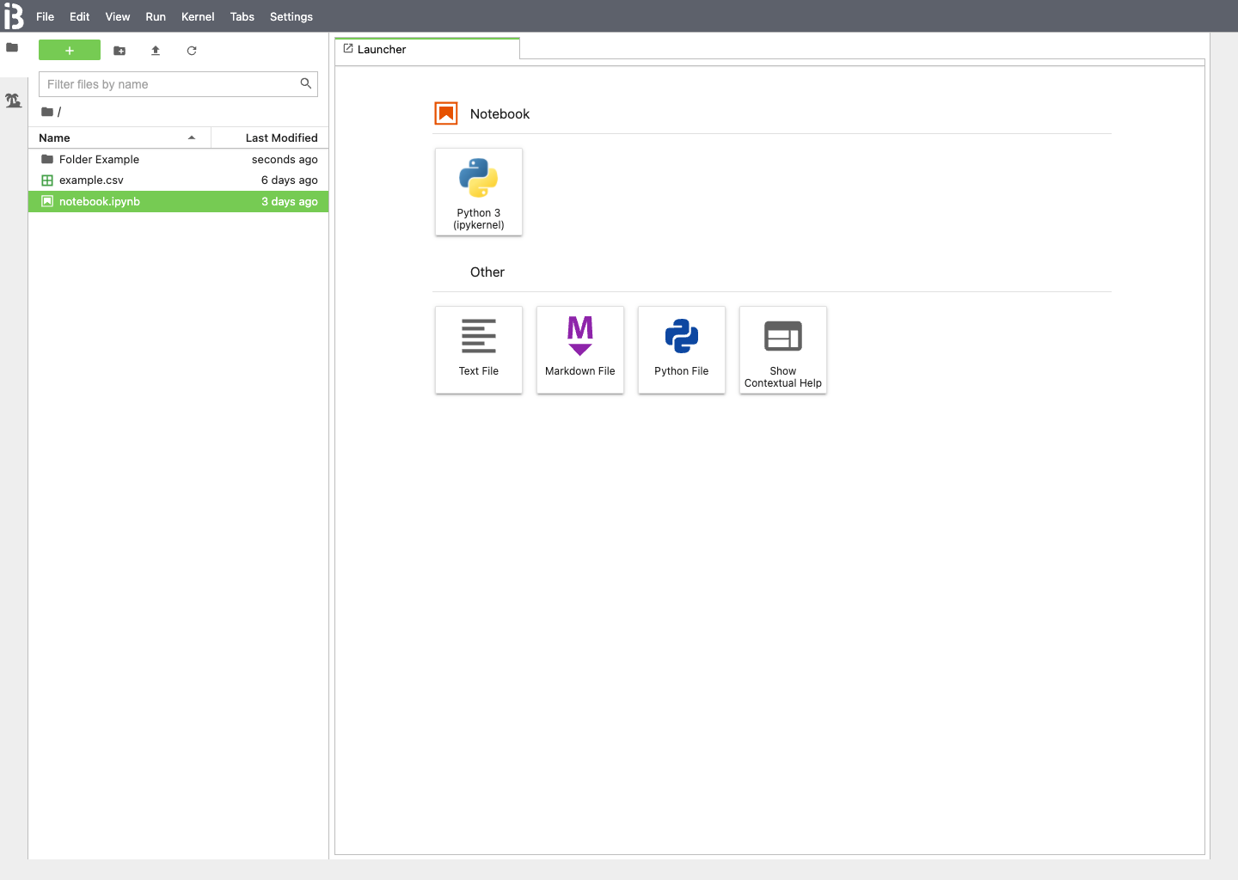Create a new Markdown File
The height and width of the screenshot is (880, 1238).
pos(580,350)
